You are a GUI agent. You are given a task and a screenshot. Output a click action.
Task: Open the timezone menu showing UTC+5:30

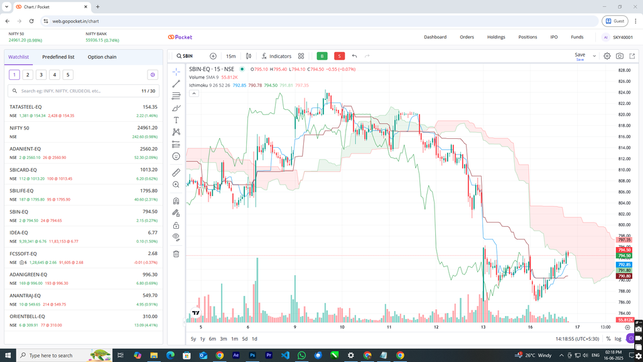pyautogui.click(x=578, y=339)
